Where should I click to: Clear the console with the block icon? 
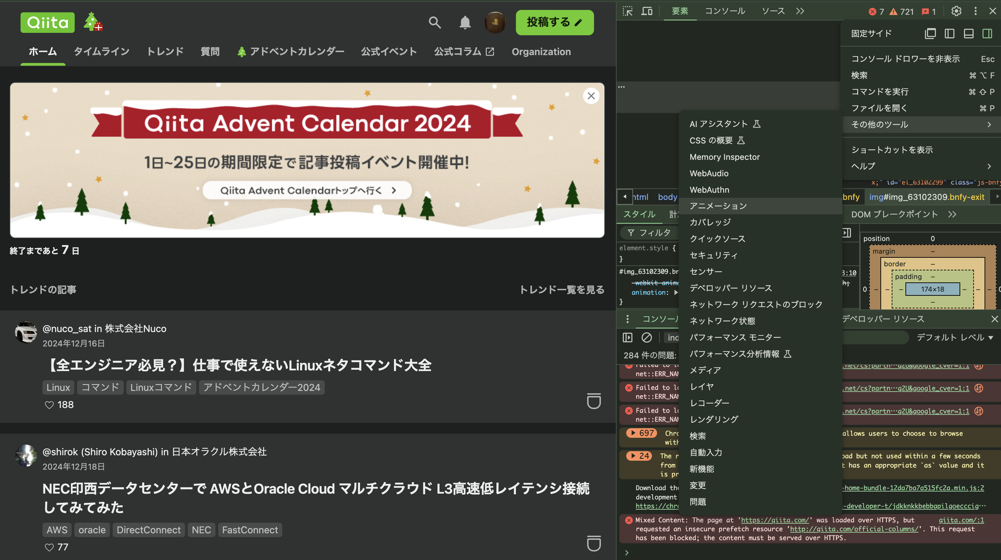(x=647, y=338)
